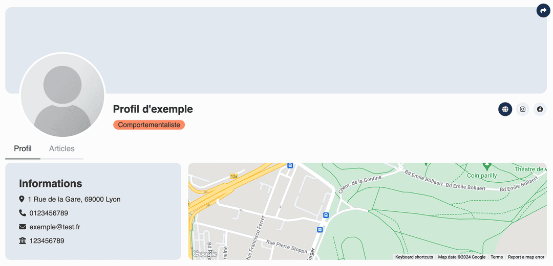Click the location pin icon beside address

click(22, 199)
